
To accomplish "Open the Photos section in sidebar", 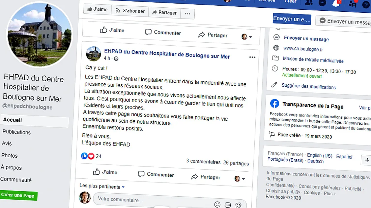I will (9, 155).
